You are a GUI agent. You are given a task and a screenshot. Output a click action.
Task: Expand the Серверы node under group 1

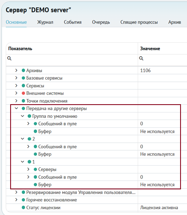(28, 169)
